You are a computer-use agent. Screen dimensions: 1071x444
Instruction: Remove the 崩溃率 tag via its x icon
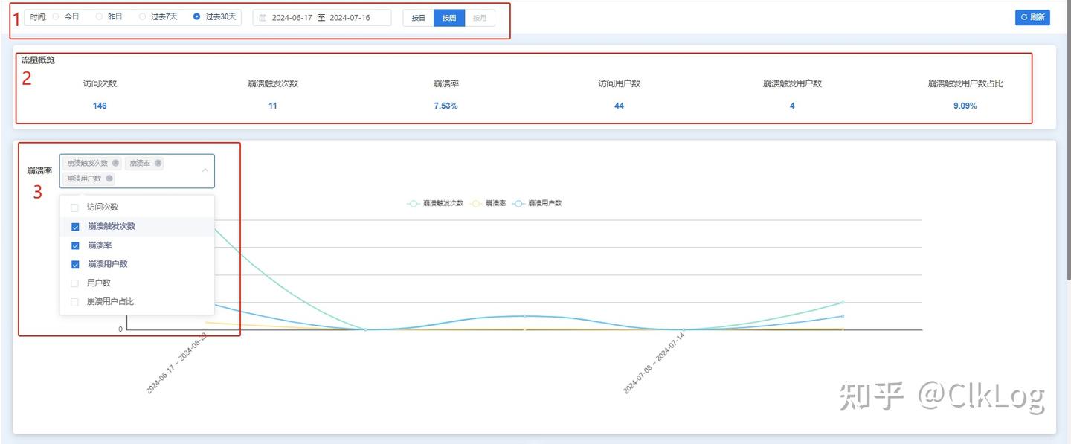click(x=158, y=163)
